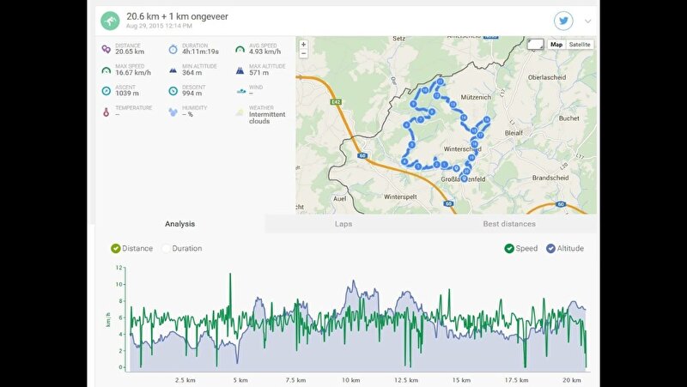Select the Duration axis radio option
Image resolution: width=687 pixels, height=387 pixels.
(166, 249)
